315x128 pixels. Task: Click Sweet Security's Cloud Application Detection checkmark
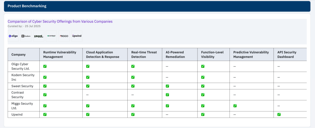(88, 86)
